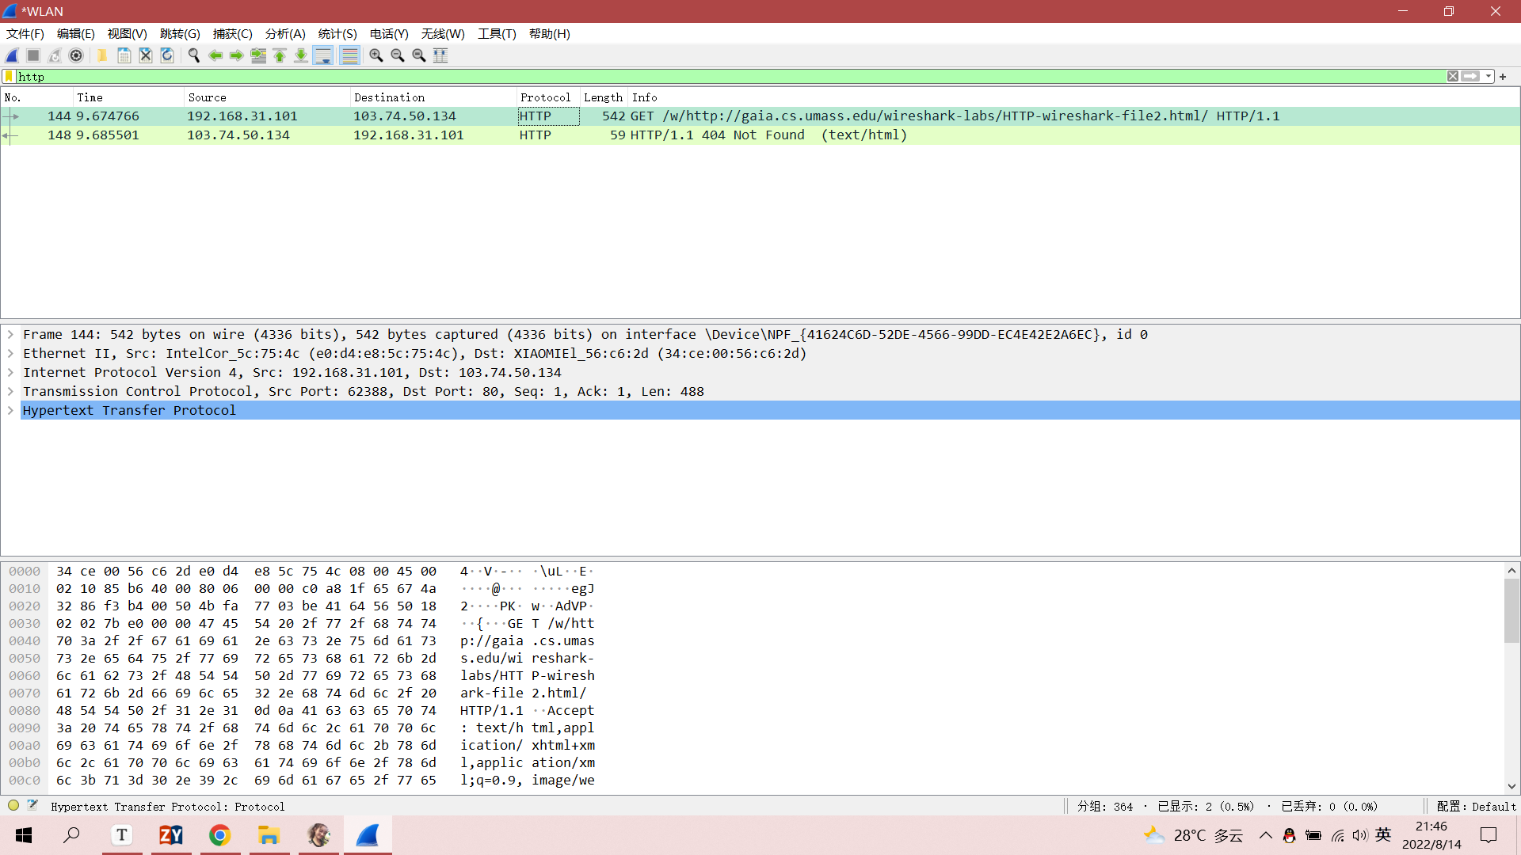Add a display filter button with plus
This screenshot has height=855, width=1521.
(1503, 77)
